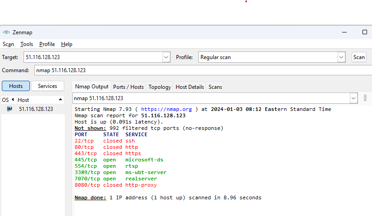This screenshot has width=372, height=216.
Task: Maximize the Zenmap window
Action: (x=365, y=32)
